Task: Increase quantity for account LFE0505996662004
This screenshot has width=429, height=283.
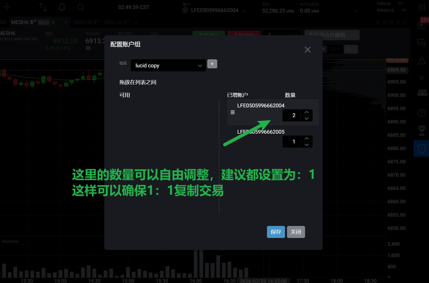Action: 306,112
